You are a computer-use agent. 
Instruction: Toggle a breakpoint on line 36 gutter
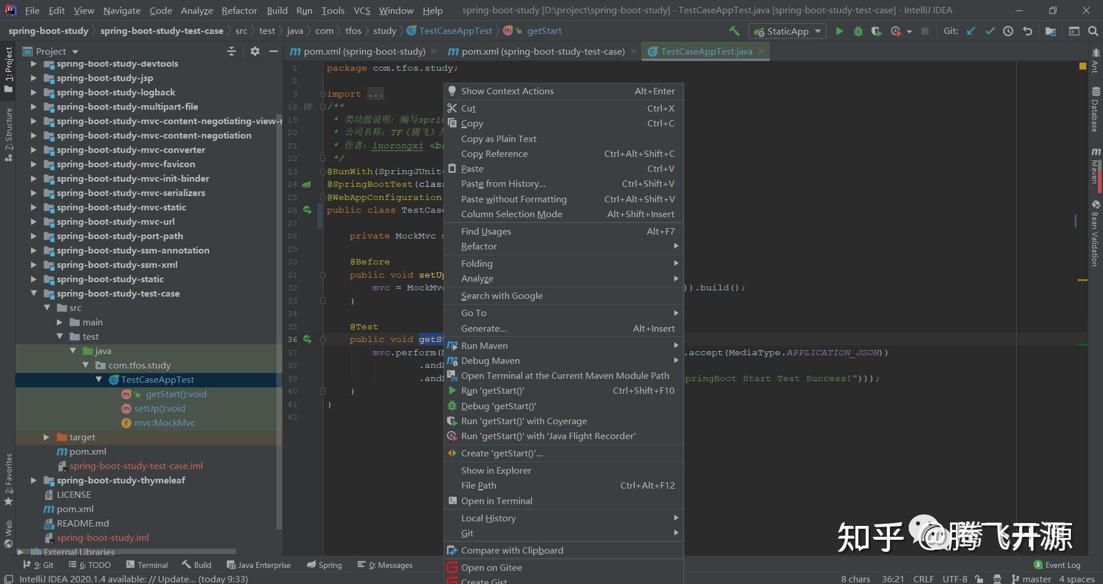(x=317, y=339)
